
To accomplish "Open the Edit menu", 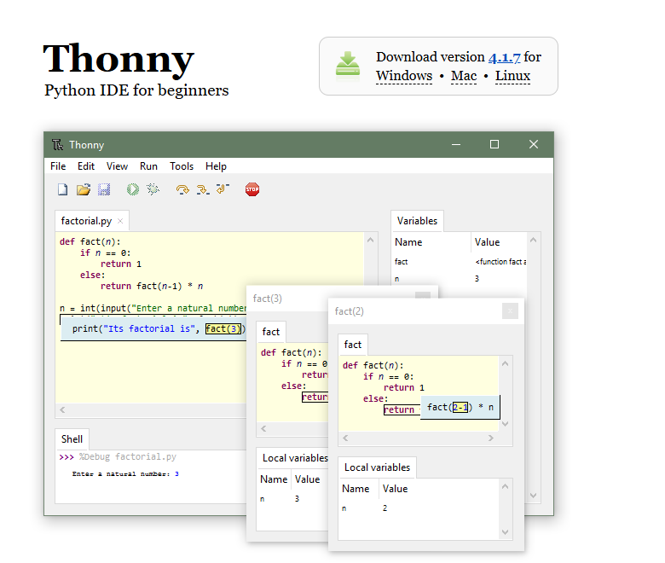I will click(86, 166).
